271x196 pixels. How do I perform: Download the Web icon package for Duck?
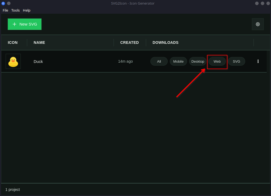pos(217,61)
